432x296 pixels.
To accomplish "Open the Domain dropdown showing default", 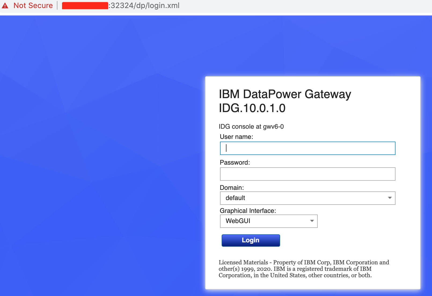I will coord(307,198).
